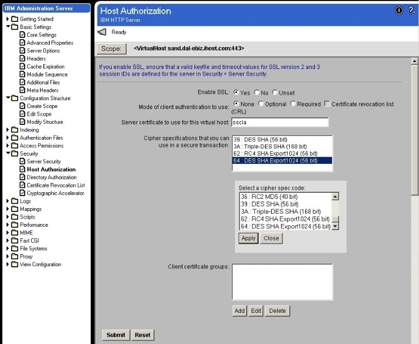
Task: Click Server Security page icon
Action: (22, 161)
